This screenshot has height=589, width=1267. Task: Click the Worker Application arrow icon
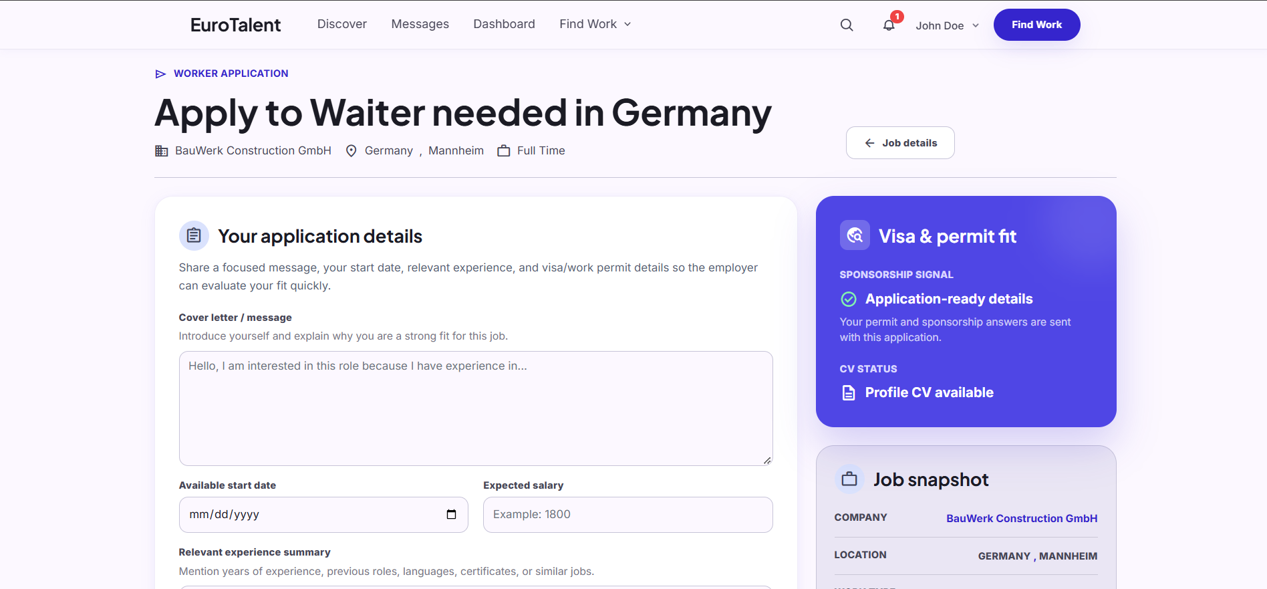click(x=160, y=74)
